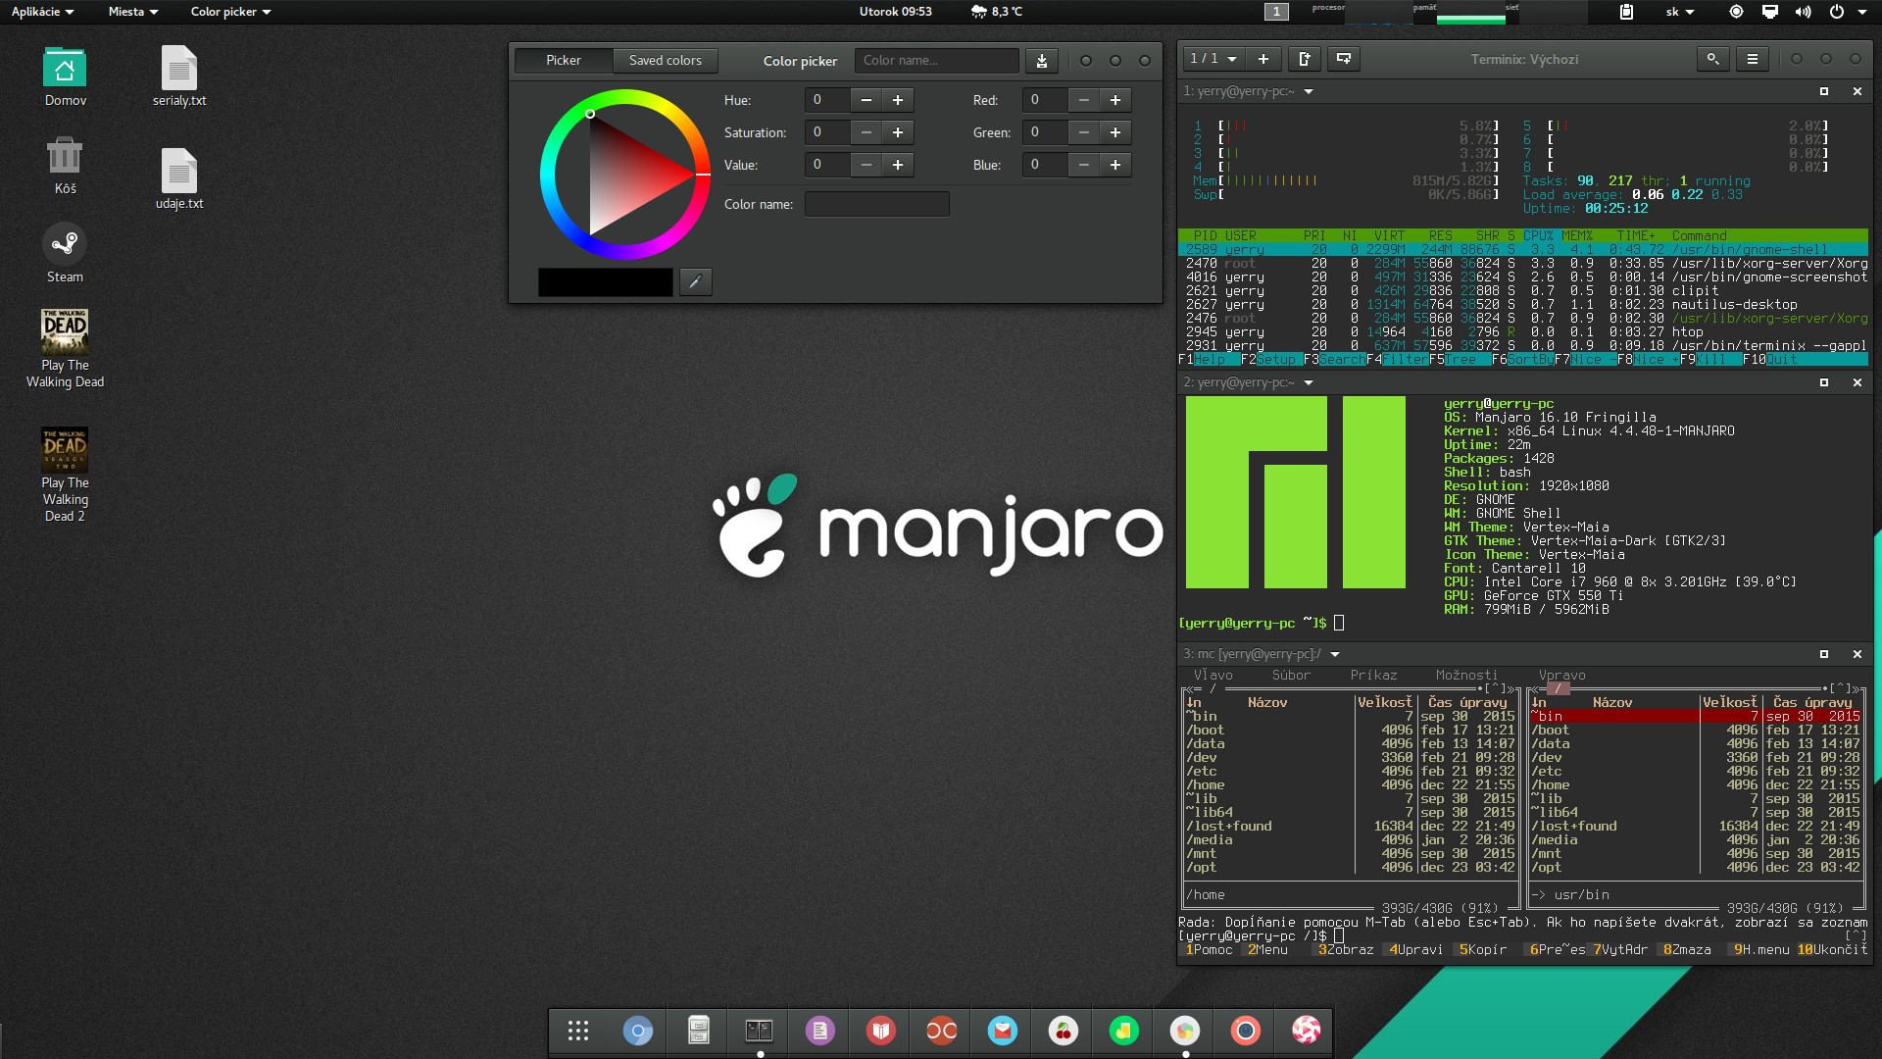
Task: Open the Vľavo menu in mc
Action: click(1213, 675)
